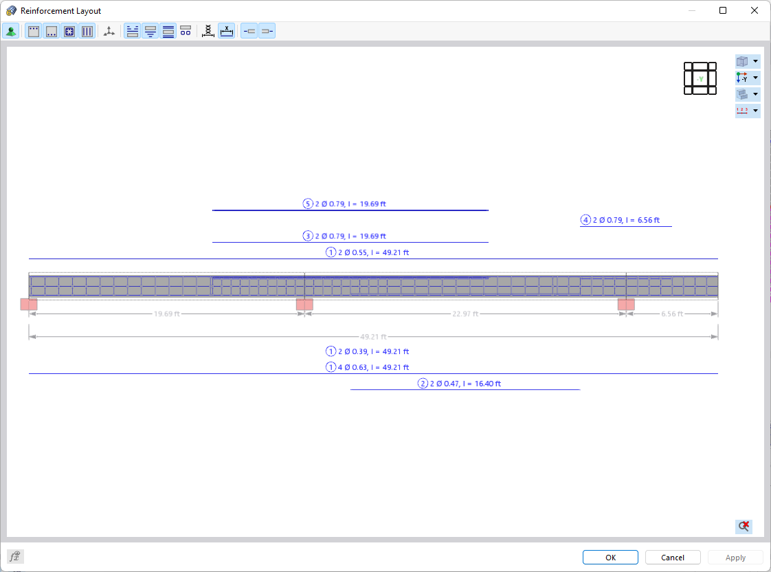Open the isometric view cube dropdown

coord(755,61)
